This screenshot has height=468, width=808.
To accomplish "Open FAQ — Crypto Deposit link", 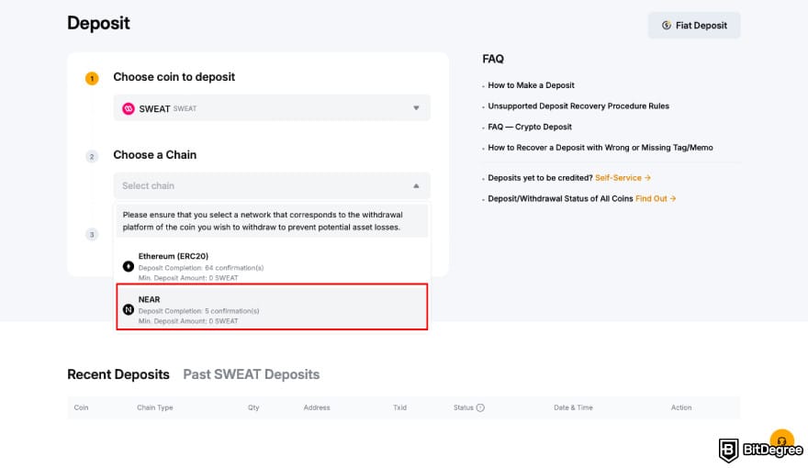I will [x=530, y=127].
